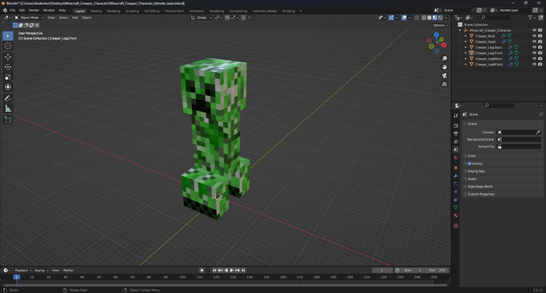This screenshot has width=546, height=293.
Task: Select Creeper_LegLFront in the outliner
Action: tap(489, 53)
